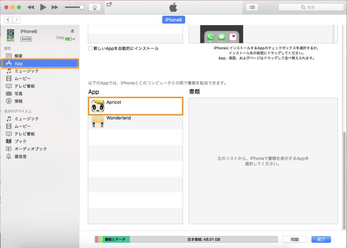
Task: Click the 書類とデータ storage segment
Action: coord(116,240)
